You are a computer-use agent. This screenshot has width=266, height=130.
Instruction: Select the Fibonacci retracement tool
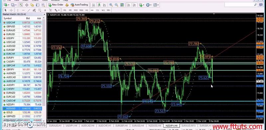(40, 10)
